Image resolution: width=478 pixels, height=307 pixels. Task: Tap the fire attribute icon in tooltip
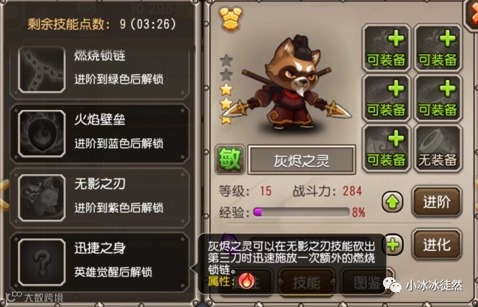[x=247, y=281]
